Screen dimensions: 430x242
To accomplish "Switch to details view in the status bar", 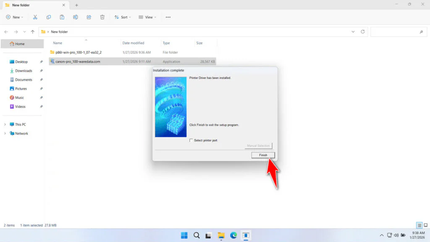I will [x=419, y=225].
